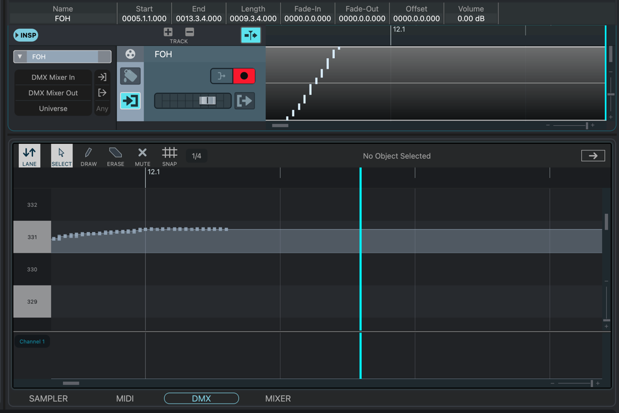Open the Universe Any selector

(x=102, y=109)
